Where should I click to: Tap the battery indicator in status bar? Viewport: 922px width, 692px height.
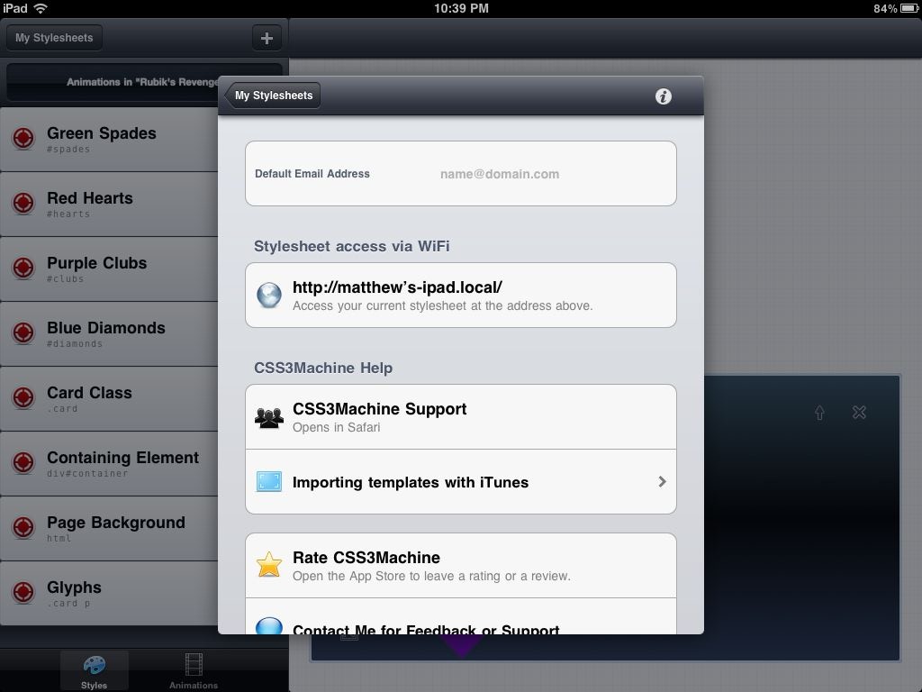(909, 8)
